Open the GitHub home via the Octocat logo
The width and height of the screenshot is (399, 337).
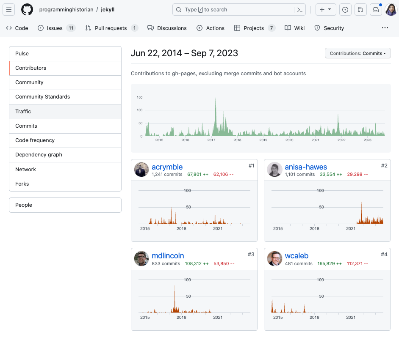(27, 9)
